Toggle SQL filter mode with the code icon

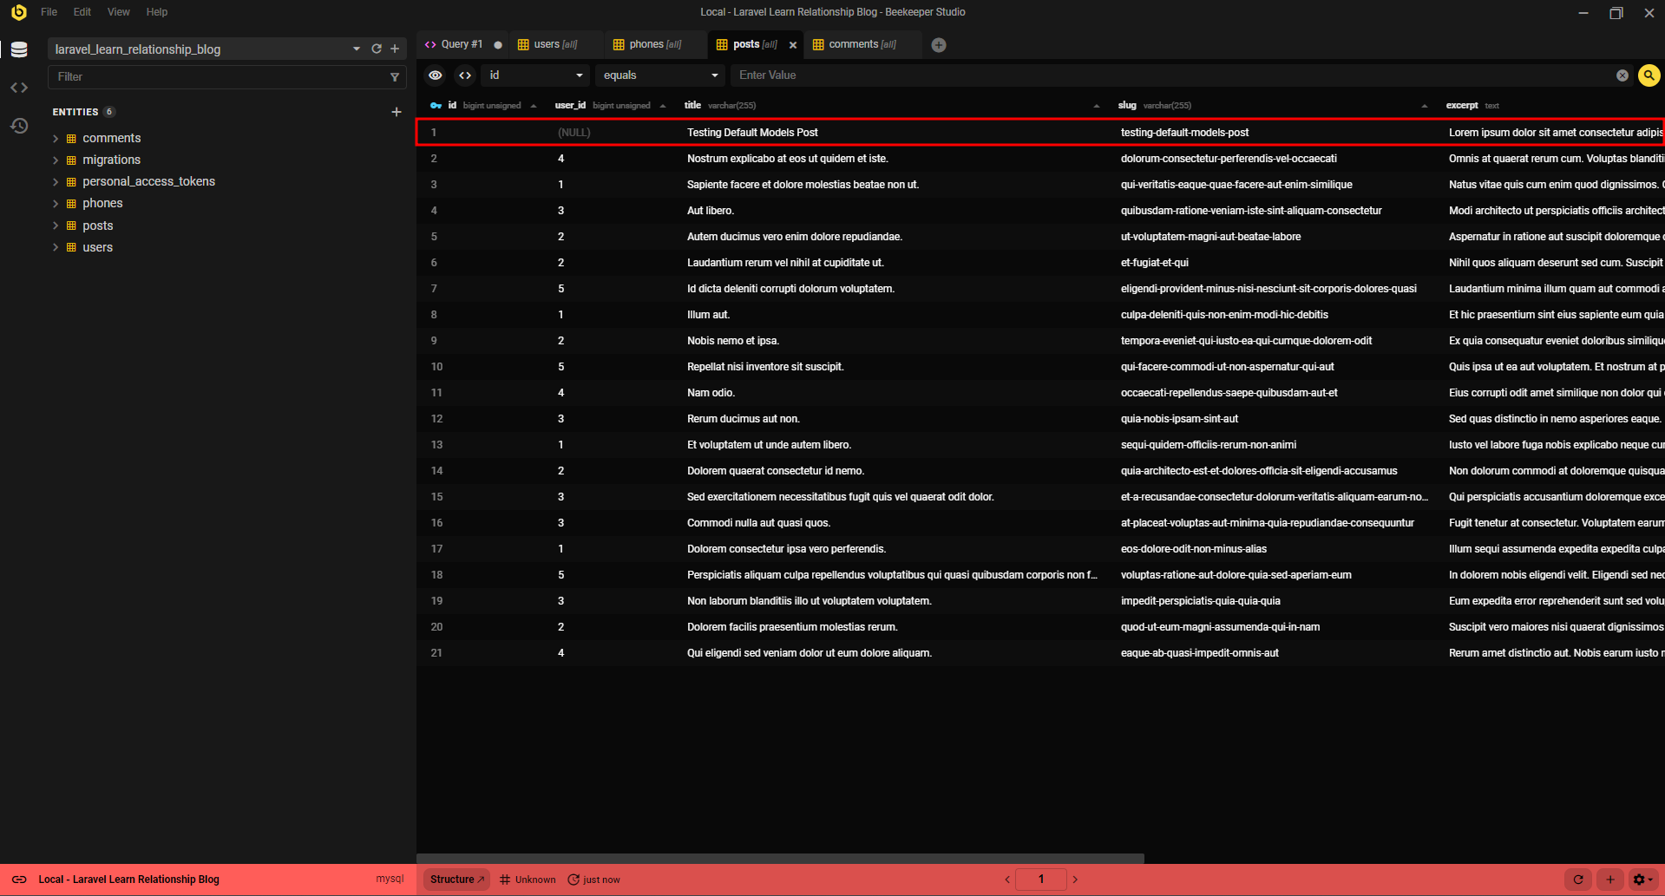(465, 75)
